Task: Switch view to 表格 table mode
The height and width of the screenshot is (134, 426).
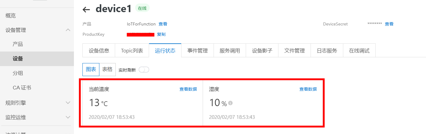Action: click(107, 69)
